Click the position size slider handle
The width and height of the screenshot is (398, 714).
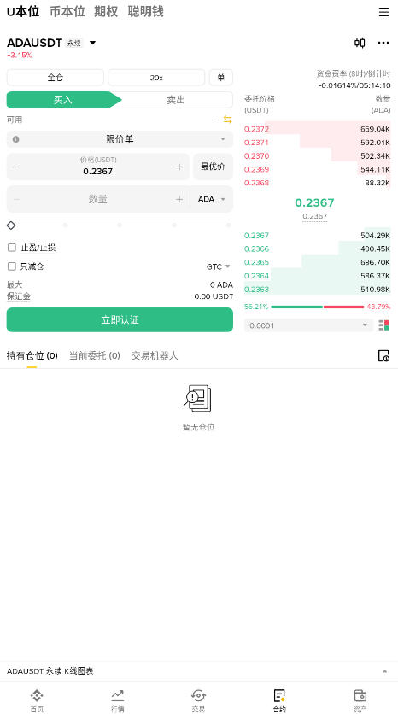coord(11,225)
